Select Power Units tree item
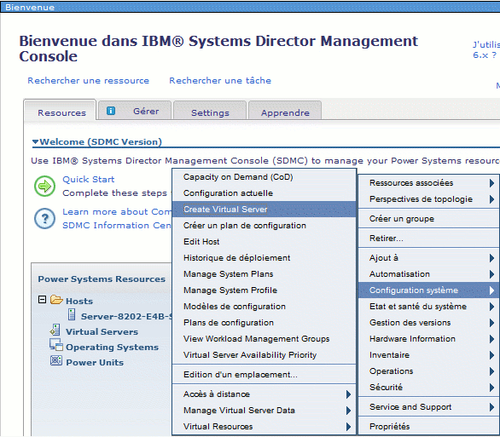The height and width of the screenshot is (437, 500). pos(95,363)
